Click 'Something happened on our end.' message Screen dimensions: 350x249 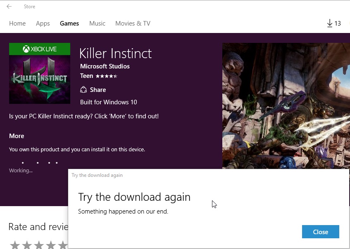pyautogui.click(x=123, y=211)
